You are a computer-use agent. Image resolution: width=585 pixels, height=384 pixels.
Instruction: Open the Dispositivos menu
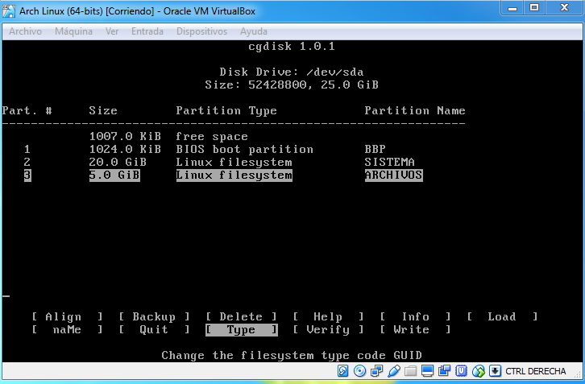(x=201, y=31)
